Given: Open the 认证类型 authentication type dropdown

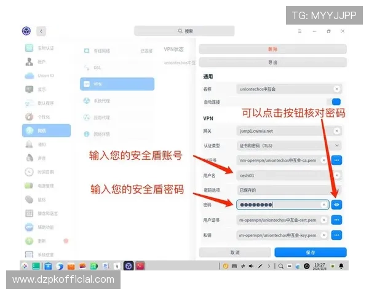Looking at the screenshot, I should pyautogui.click(x=289, y=146).
